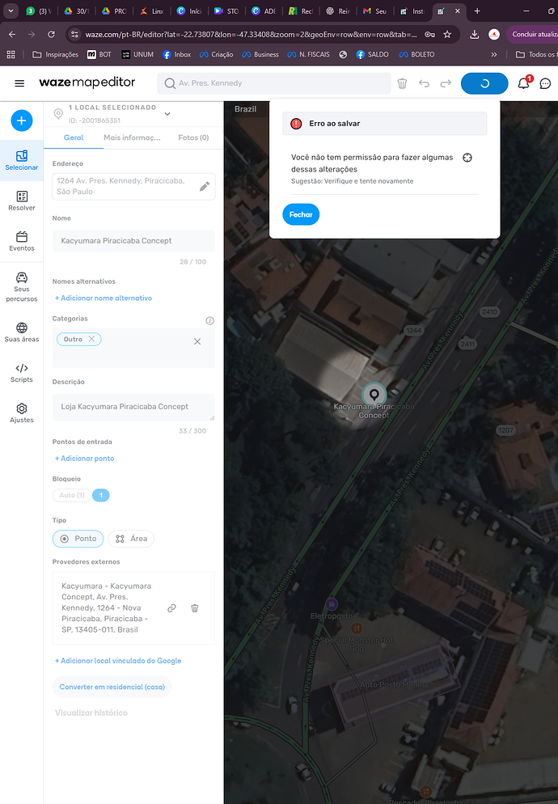Edit address with the pencil icon
Image resolution: width=558 pixels, height=804 pixels.
(205, 187)
